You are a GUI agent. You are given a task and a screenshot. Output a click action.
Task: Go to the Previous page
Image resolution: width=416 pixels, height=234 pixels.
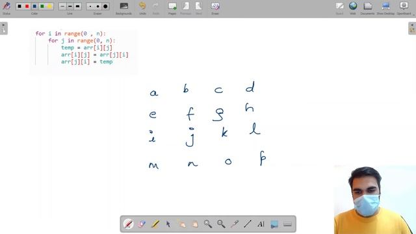click(x=185, y=8)
